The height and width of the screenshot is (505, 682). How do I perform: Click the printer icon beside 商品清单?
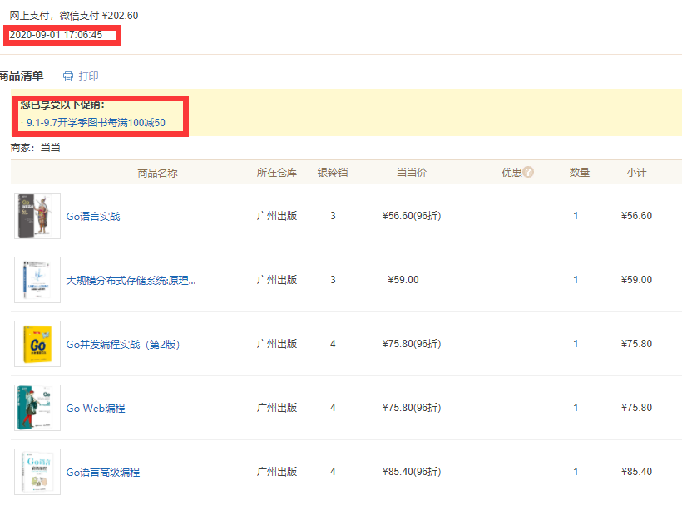point(68,76)
